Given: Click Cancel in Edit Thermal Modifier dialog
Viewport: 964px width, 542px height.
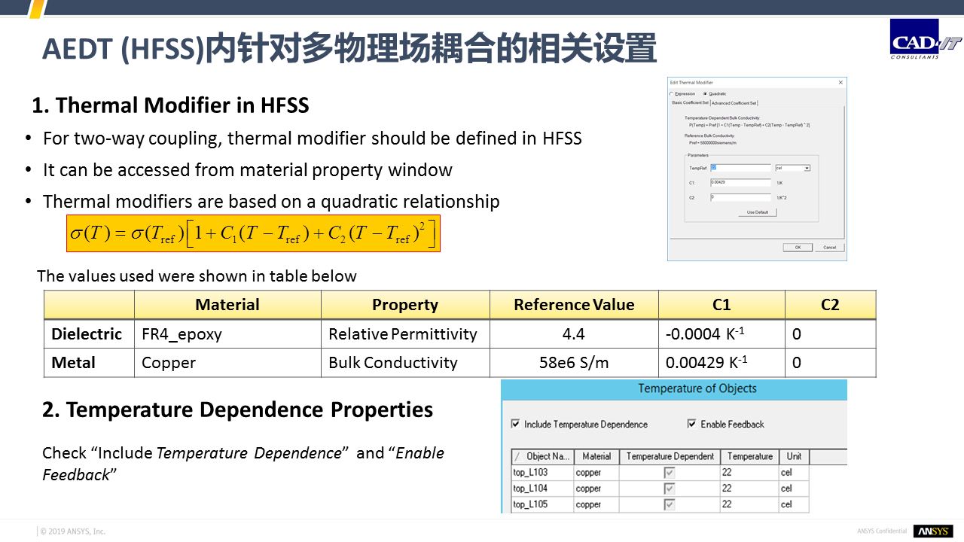Looking at the screenshot, I should click(829, 247).
